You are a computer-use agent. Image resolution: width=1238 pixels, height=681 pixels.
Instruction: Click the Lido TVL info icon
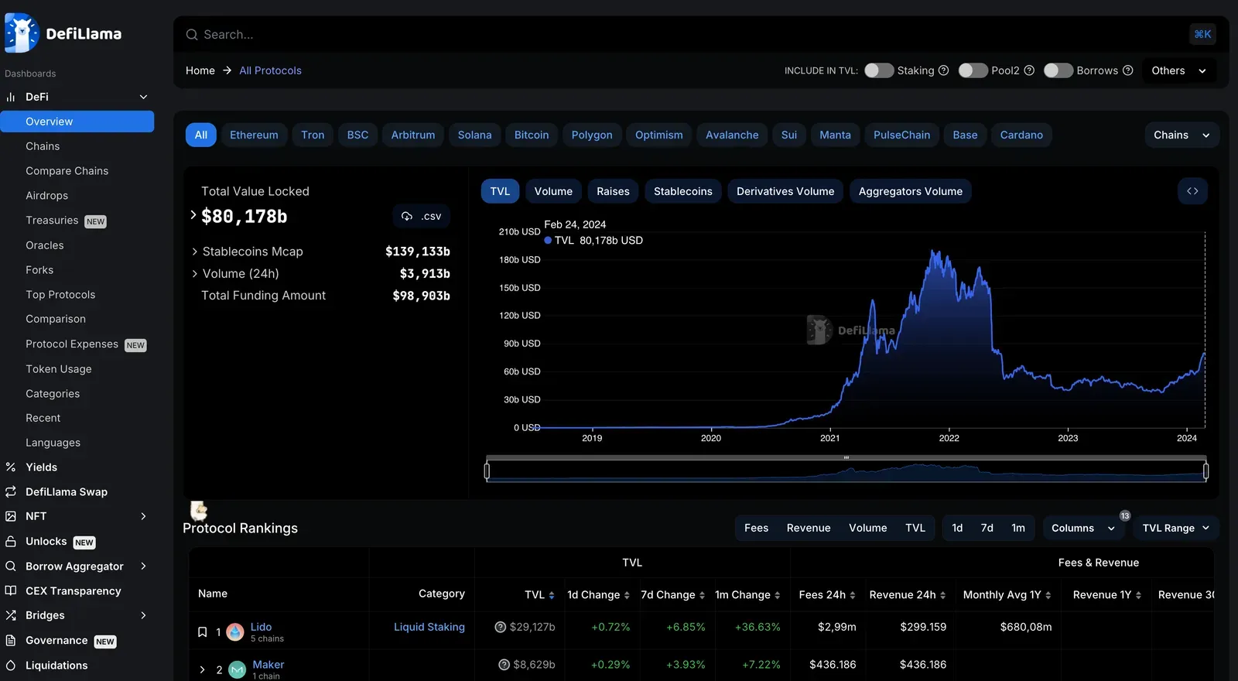(x=501, y=627)
